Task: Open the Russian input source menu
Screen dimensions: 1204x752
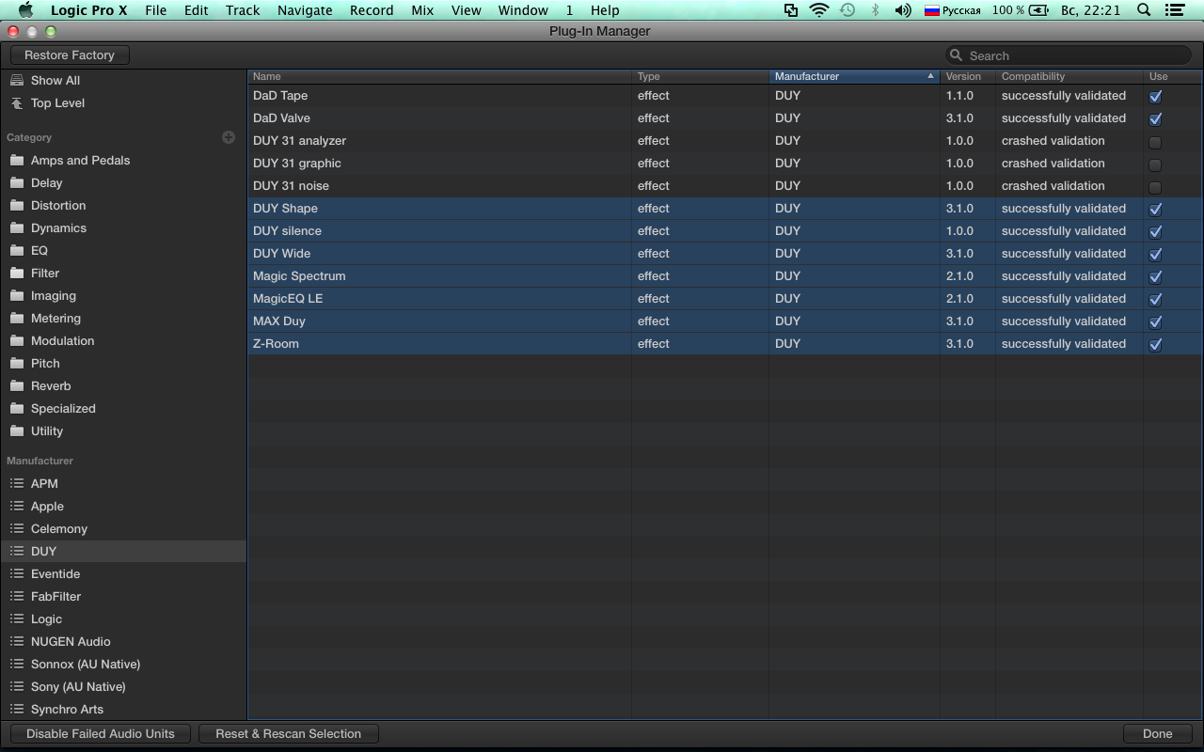Action: 952,10
